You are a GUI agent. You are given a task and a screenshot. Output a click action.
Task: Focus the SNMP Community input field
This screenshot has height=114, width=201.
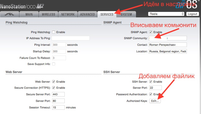[x=167, y=38]
